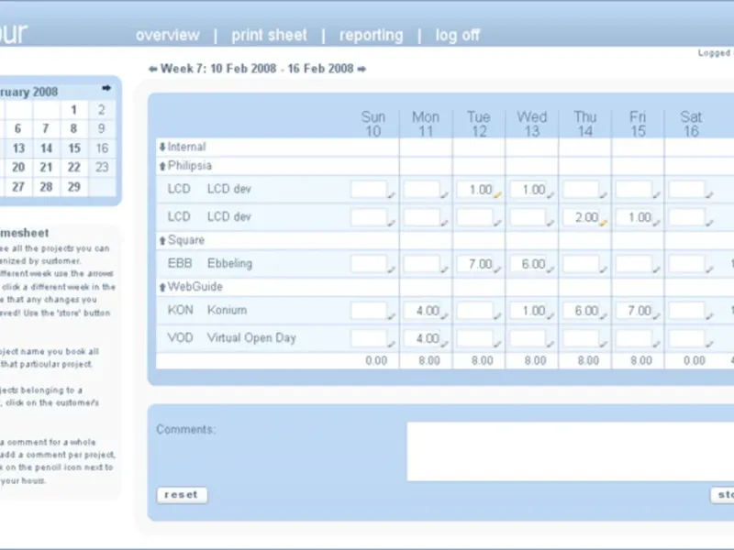The width and height of the screenshot is (734, 550).
Task: Click pencil icon for Virtual Open Day Saturday
Action: tap(709, 345)
